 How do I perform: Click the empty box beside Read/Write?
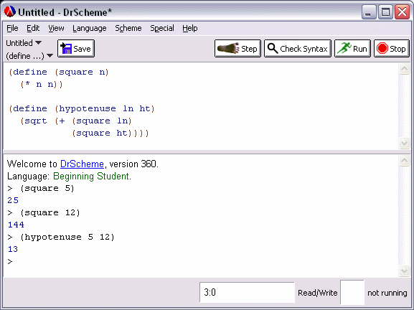tap(352, 292)
